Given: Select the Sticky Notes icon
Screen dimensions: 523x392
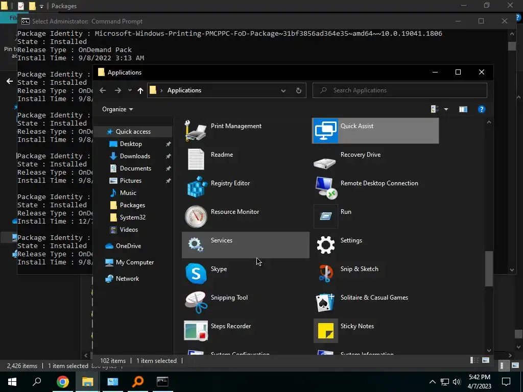Looking at the screenshot, I should coord(325,331).
